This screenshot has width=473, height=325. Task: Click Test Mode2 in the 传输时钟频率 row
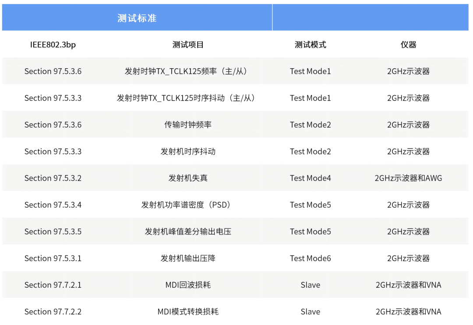(310, 124)
